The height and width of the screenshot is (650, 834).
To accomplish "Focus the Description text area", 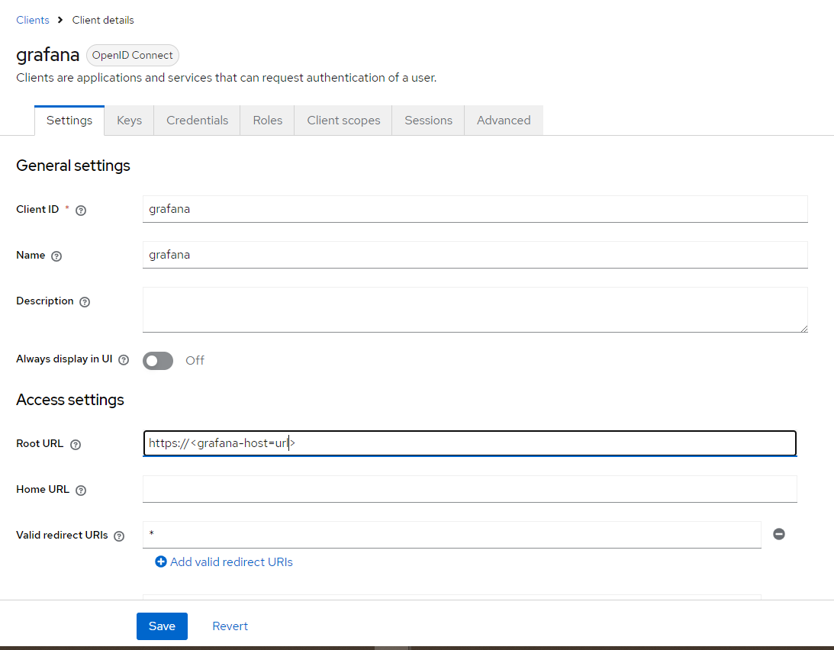I will point(475,310).
